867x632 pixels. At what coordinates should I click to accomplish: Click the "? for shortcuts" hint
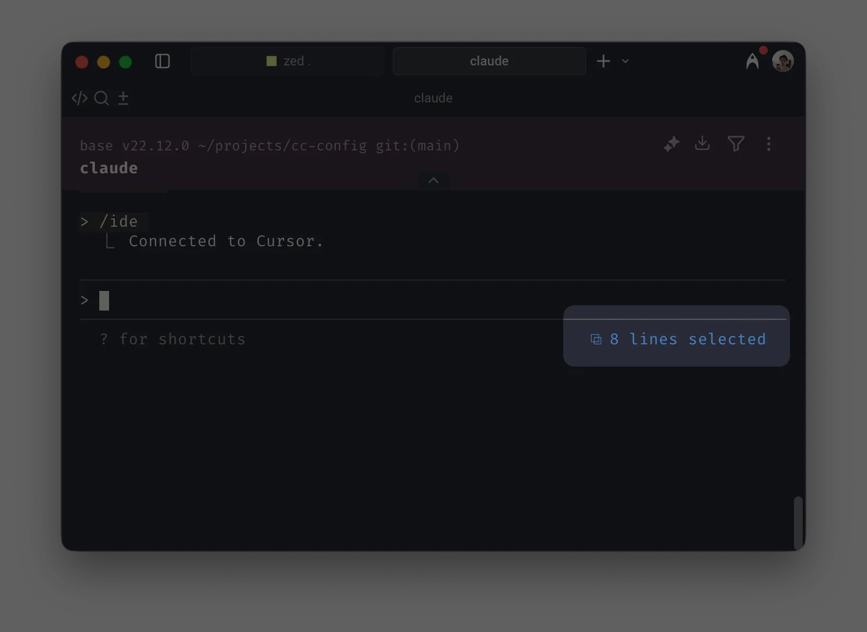click(x=173, y=339)
